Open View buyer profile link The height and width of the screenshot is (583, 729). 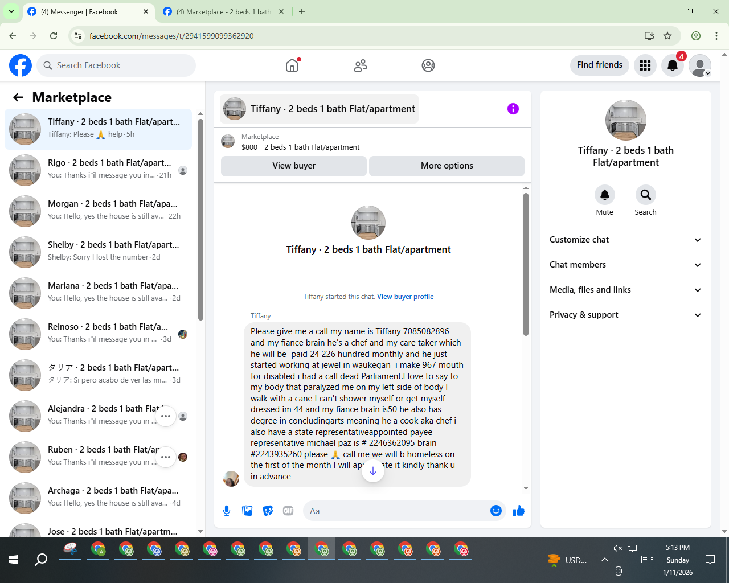[x=406, y=297]
